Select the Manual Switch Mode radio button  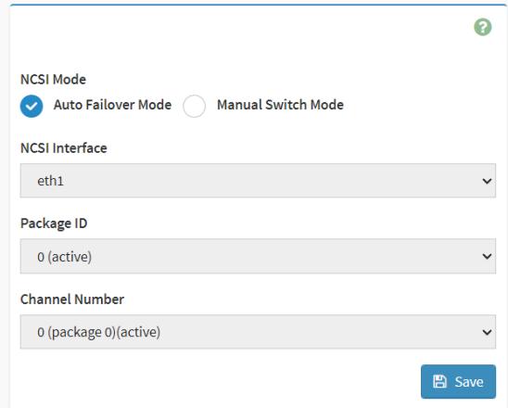coord(194,106)
